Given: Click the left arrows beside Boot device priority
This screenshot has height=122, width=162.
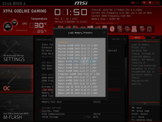Looking at the screenshot, I should (x=92, y=23).
